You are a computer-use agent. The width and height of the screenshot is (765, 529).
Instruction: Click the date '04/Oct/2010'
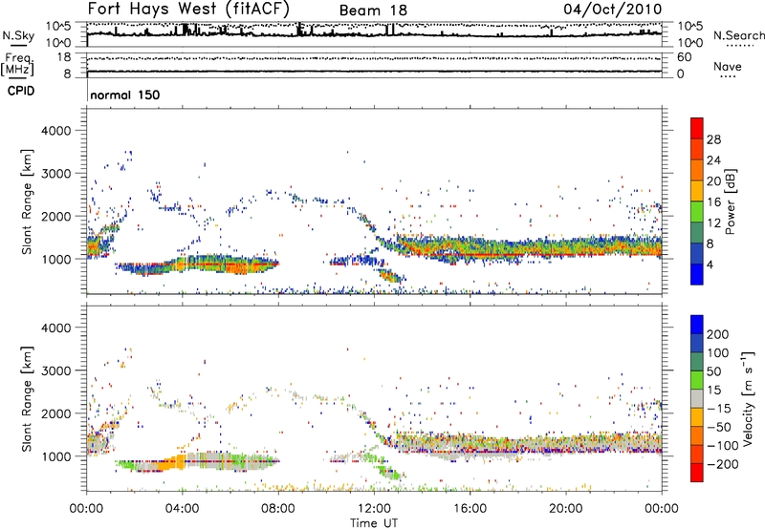[x=613, y=9]
